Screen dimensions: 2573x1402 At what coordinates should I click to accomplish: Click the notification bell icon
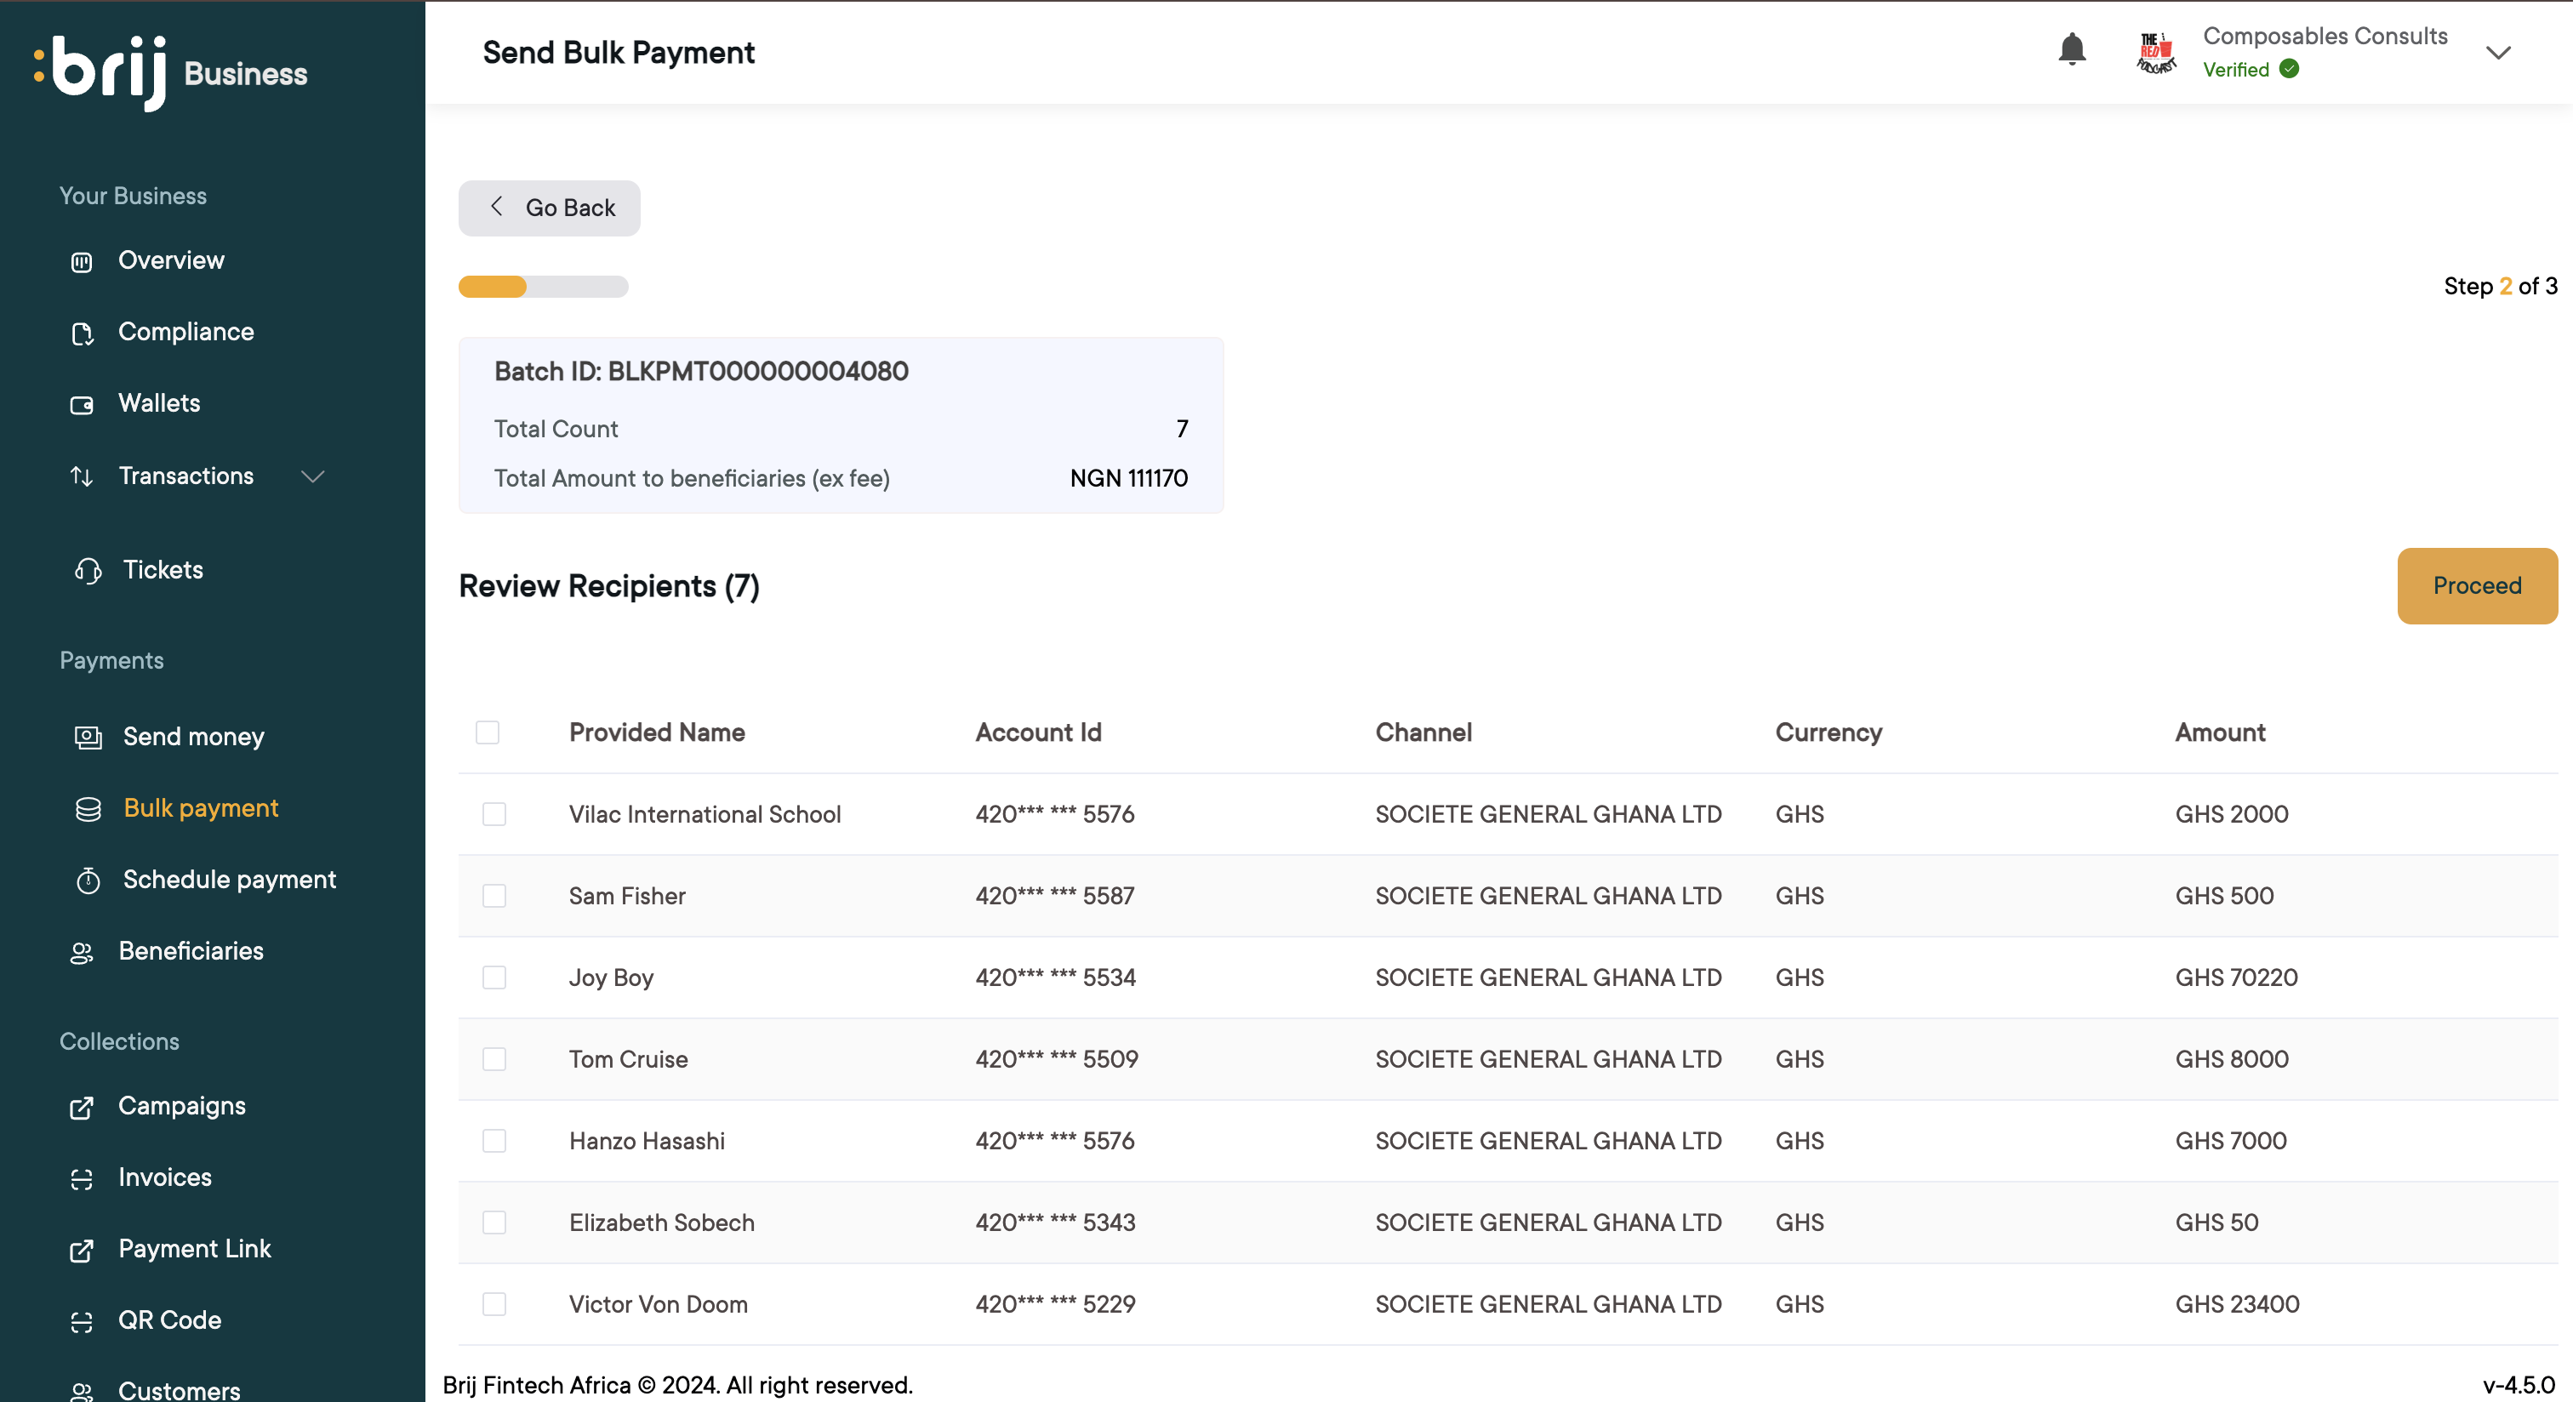click(x=2072, y=50)
